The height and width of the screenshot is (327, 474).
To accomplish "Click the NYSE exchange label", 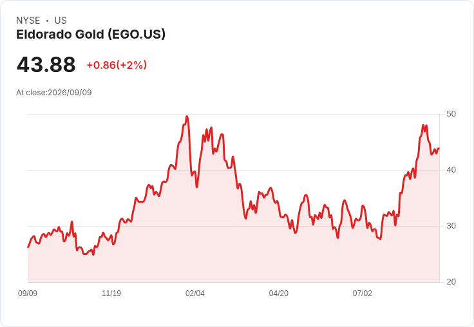I will tap(28, 21).
